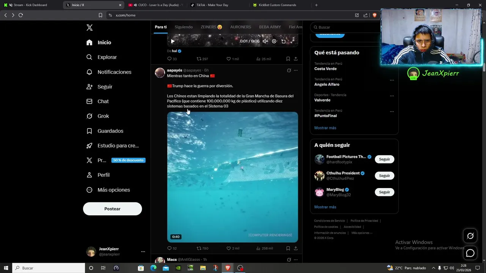The image size is (486, 273).
Task: Toggle picture-in-picture on top video
Action: click(283, 41)
